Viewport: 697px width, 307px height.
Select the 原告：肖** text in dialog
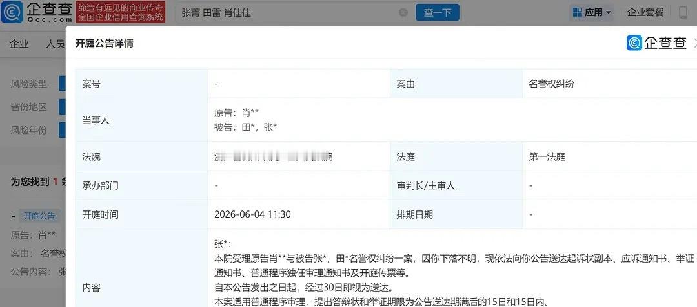pyautogui.click(x=236, y=113)
